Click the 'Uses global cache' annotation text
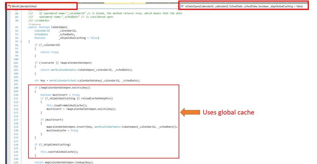This screenshot has width=317, height=164. [228, 113]
